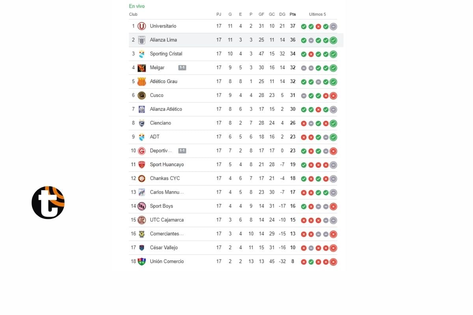473x315 pixels.
Task: Click the Sport Boys club logo
Action: [142, 206]
